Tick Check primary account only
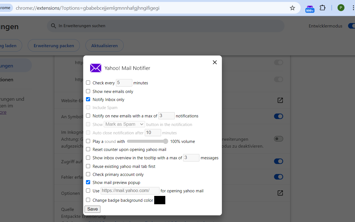This screenshot has height=222, width=355. pos(88,174)
